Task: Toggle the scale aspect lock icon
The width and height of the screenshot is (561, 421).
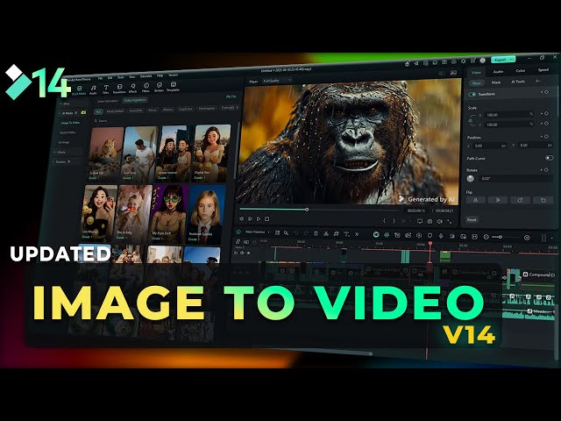Action: [x=472, y=121]
